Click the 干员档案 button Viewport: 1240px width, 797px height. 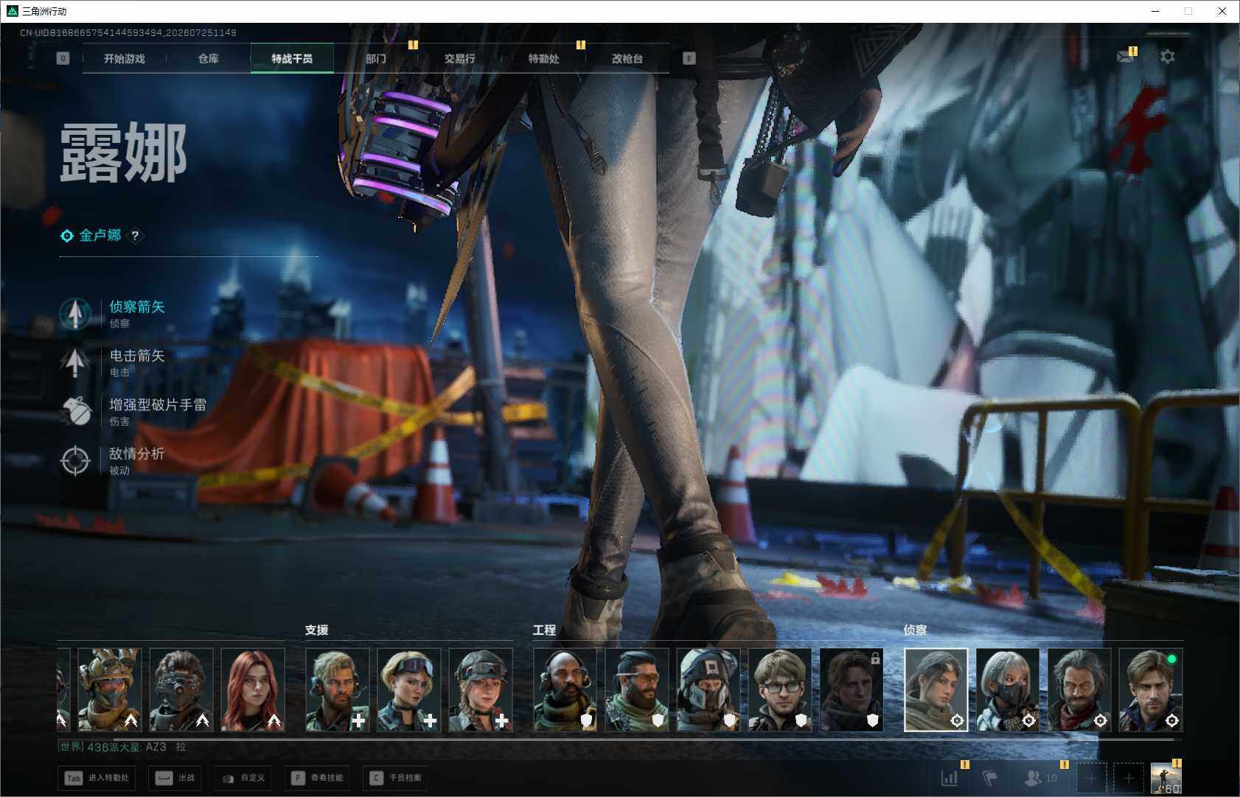[x=397, y=778]
